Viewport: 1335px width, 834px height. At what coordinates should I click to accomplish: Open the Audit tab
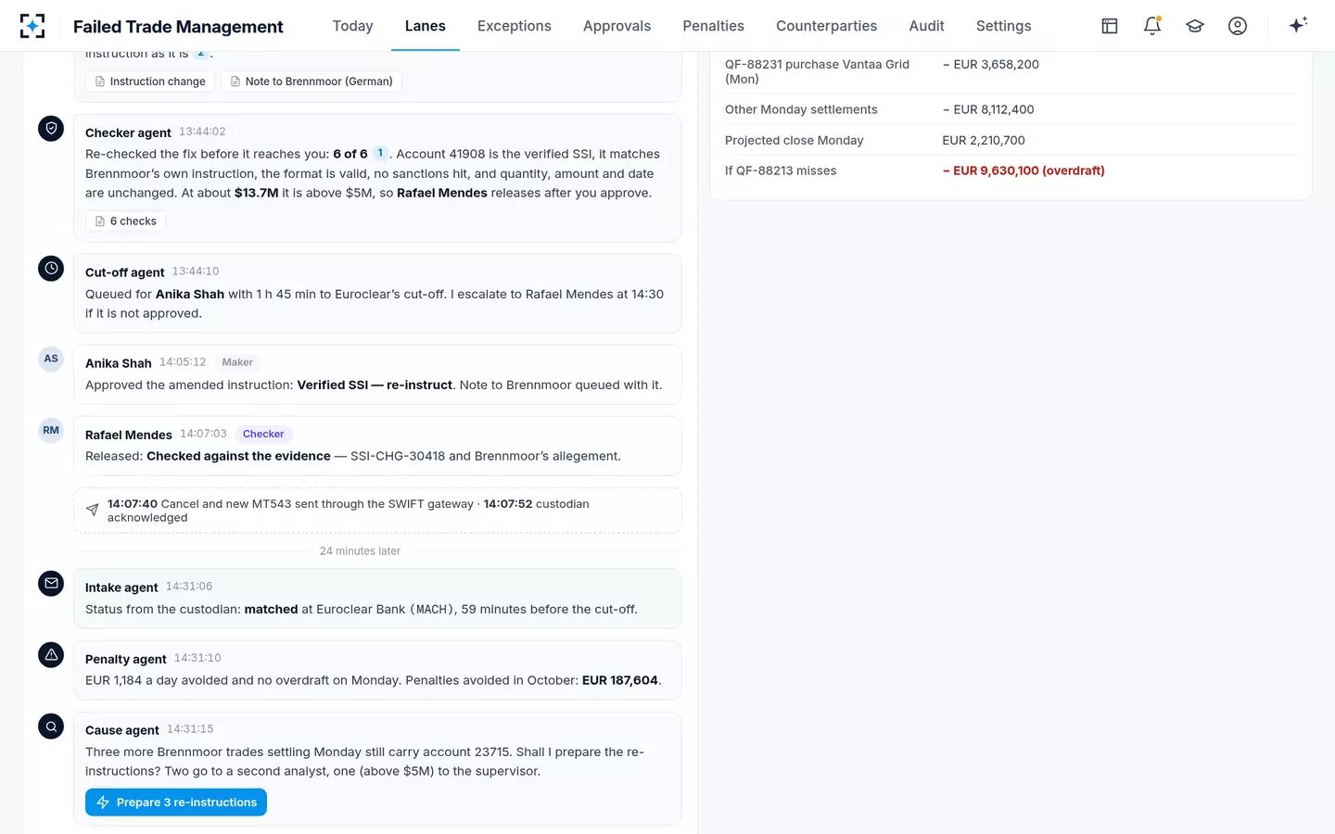[x=927, y=26]
